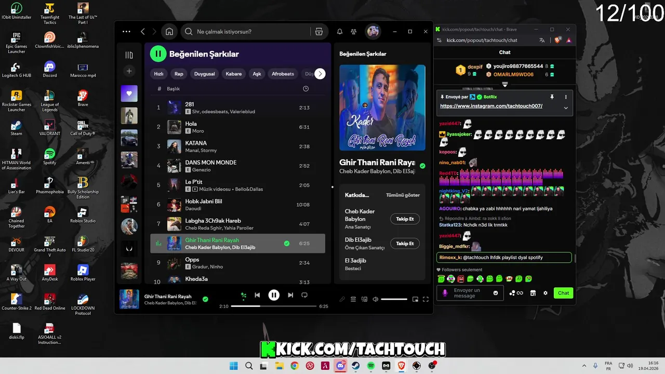
Task: Play the track 281
Action: pos(237,108)
